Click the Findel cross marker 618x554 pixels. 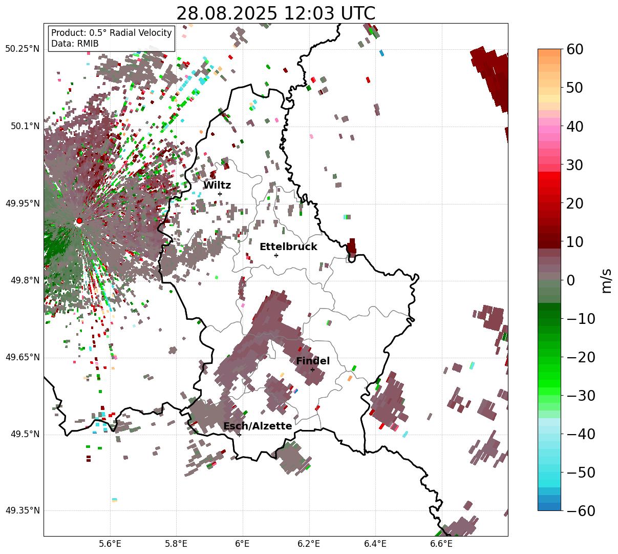[x=312, y=370]
